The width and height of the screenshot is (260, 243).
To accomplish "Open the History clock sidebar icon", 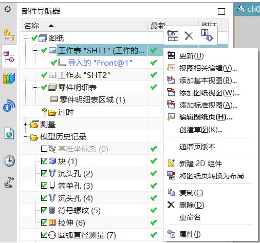I will click(x=9, y=161).
